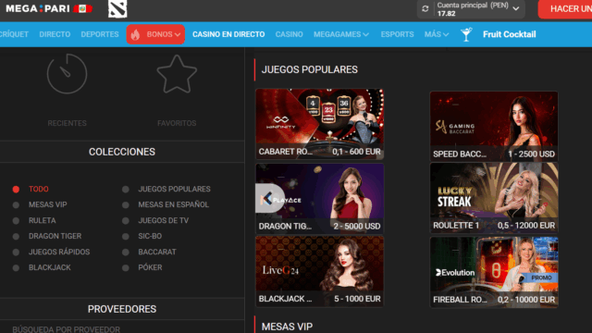Click the account balance refresh icon

pyautogui.click(x=425, y=8)
